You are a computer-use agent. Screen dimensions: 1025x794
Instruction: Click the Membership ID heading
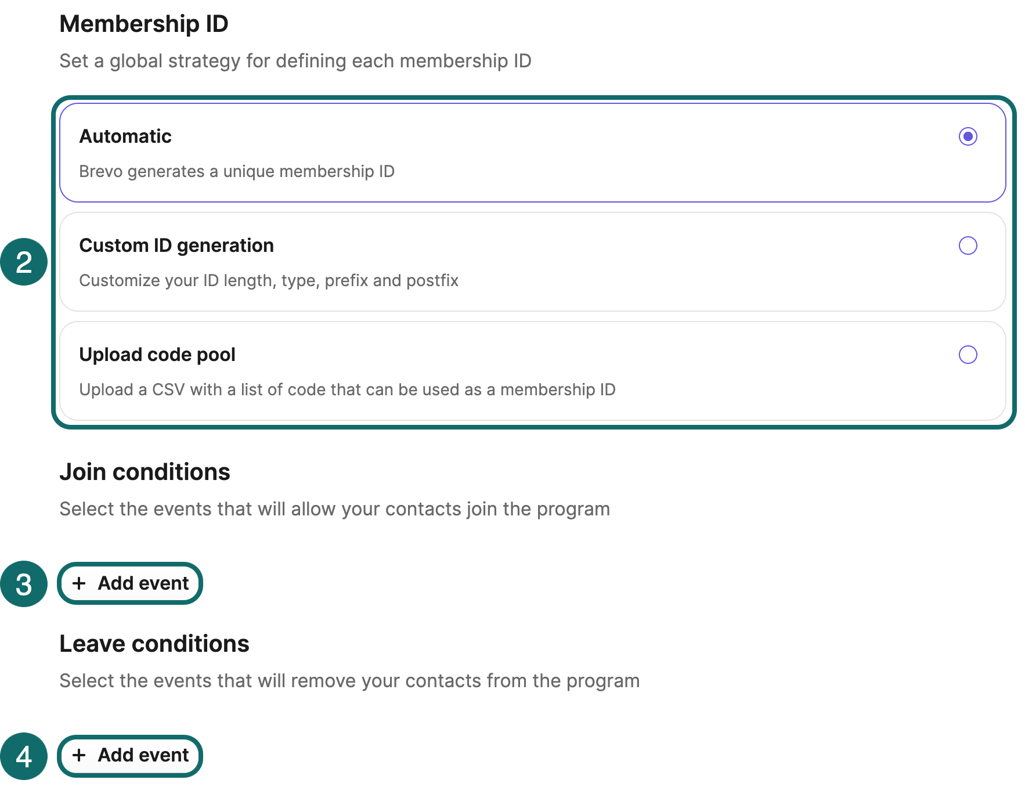point(144,24)
